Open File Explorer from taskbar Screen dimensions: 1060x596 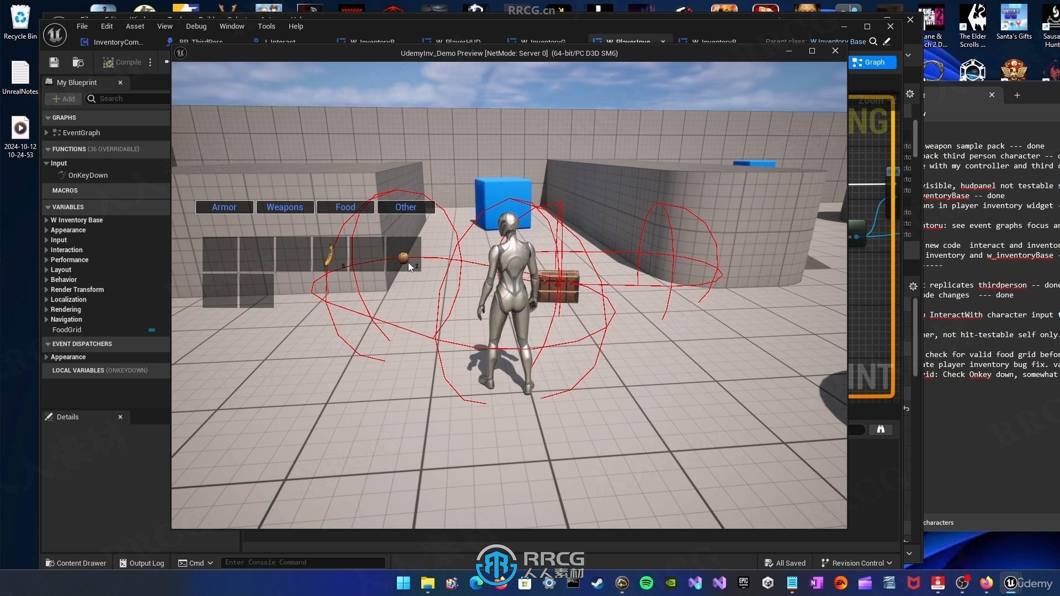[x=428, y=583]
